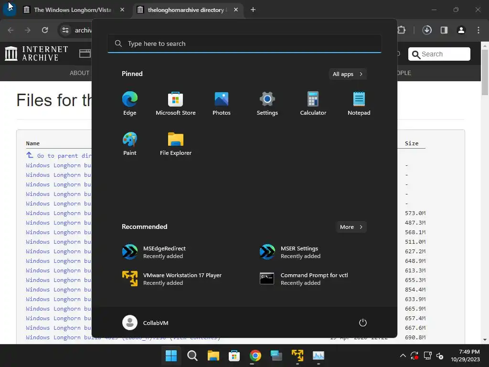Open Chrome extensions puzzle icon
The height and width of the screenshot is (367, 489).
tap(401, 30)
